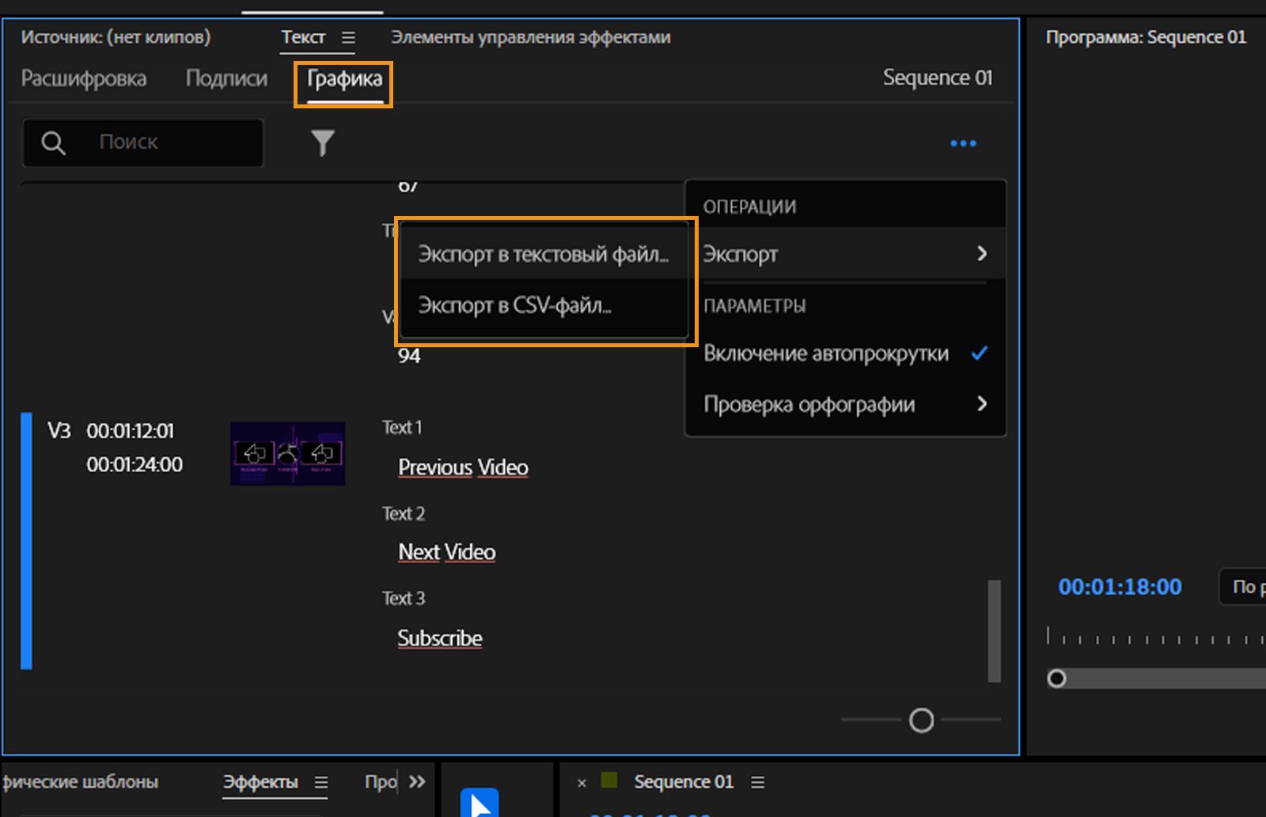Click the Program monitor timecode 00:01:18:00
This screenshot has width=1266, height=817.
point(1120,587)
